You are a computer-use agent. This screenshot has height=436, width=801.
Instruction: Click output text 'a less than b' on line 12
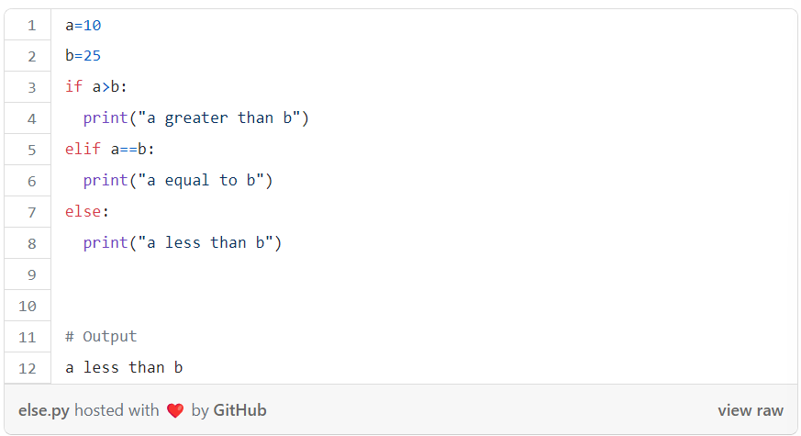124,367
